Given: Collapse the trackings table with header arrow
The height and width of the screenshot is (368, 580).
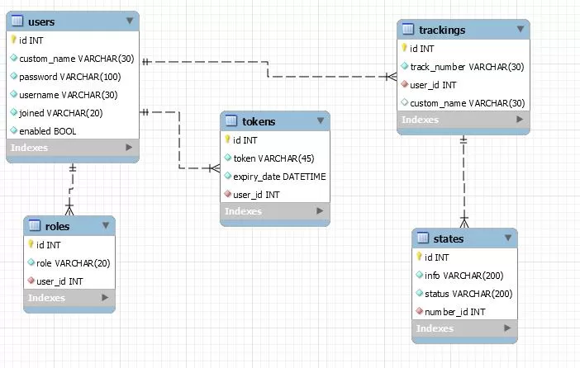Looking at the screenshot, I should 521,29.
